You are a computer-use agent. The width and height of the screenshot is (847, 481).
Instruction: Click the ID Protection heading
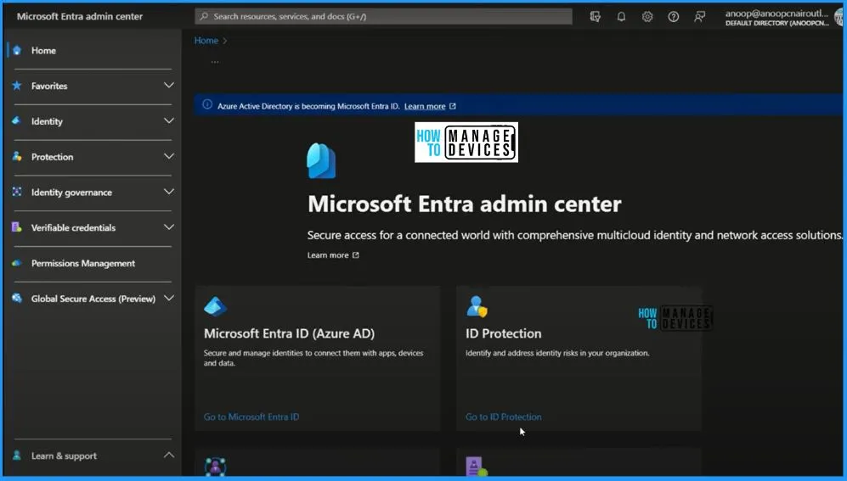504,333
